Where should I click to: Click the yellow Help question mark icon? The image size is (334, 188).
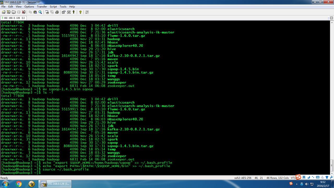pyautogui.click(x=80, y=12)
